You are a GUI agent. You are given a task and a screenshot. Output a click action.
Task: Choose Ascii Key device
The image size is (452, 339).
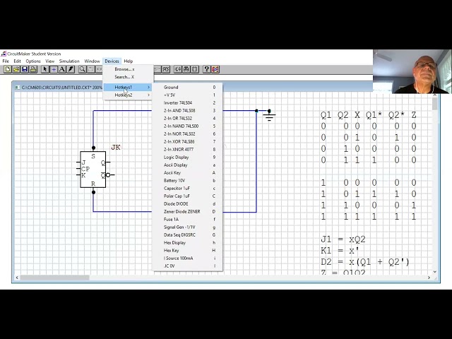[x=188, y=172]
